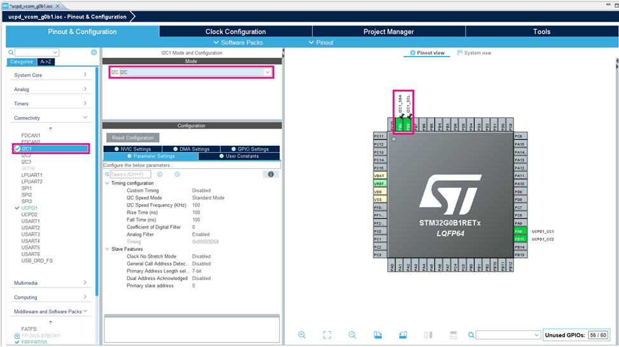Select I2C1 in the Connectivity list
Viewport: 619px width, 347px height.
51,148
